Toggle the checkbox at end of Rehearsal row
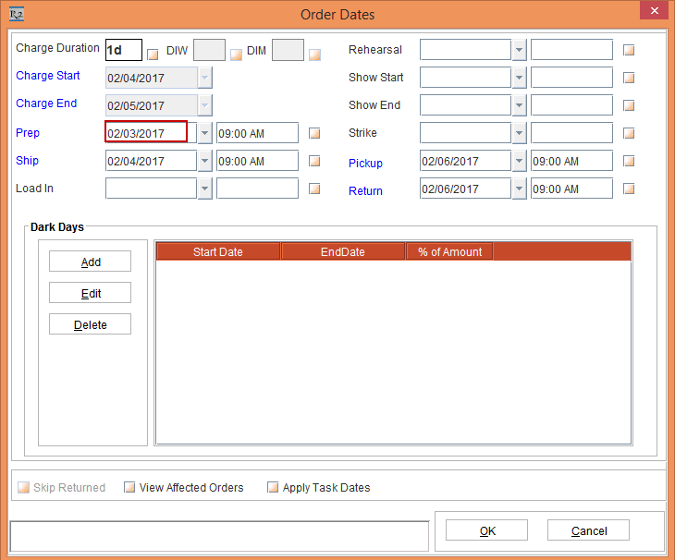Viewport: 675px width, 560px height. coord(629,50)
